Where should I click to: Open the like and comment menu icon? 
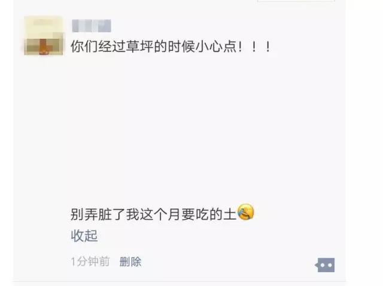pyautogui.click(x=325, y=265)
